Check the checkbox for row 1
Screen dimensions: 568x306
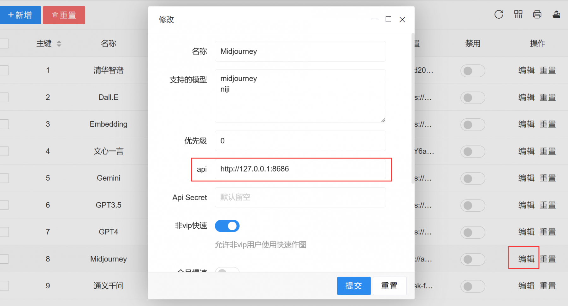[x=4, y=70]
